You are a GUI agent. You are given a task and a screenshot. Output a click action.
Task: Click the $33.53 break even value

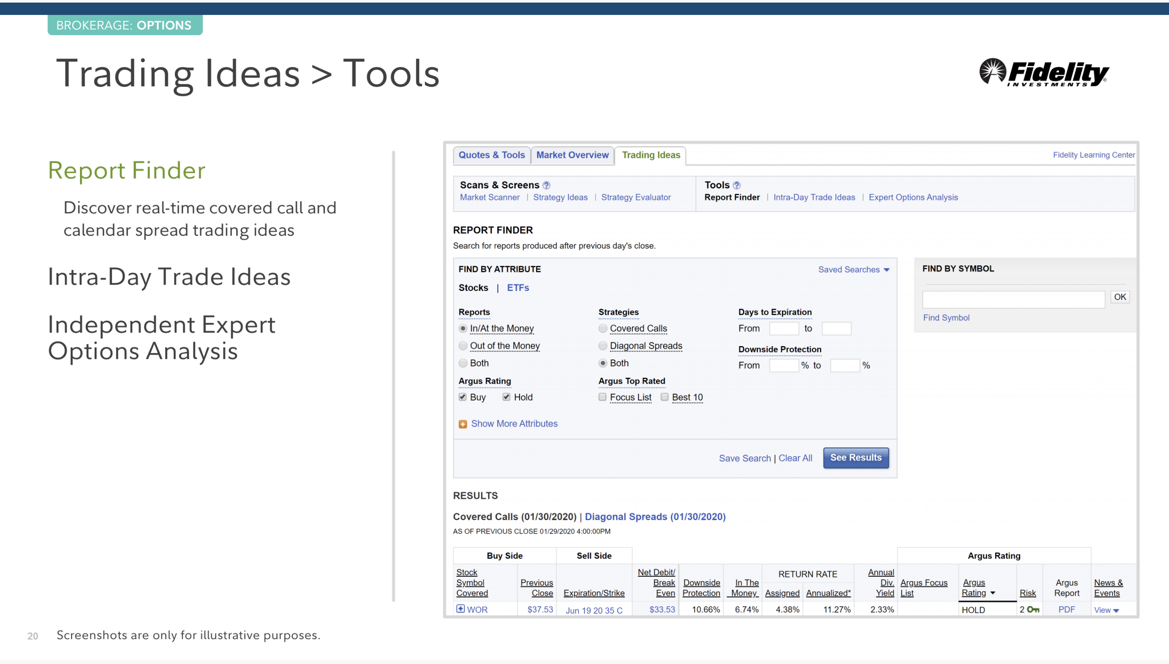(x=662, y=610)
